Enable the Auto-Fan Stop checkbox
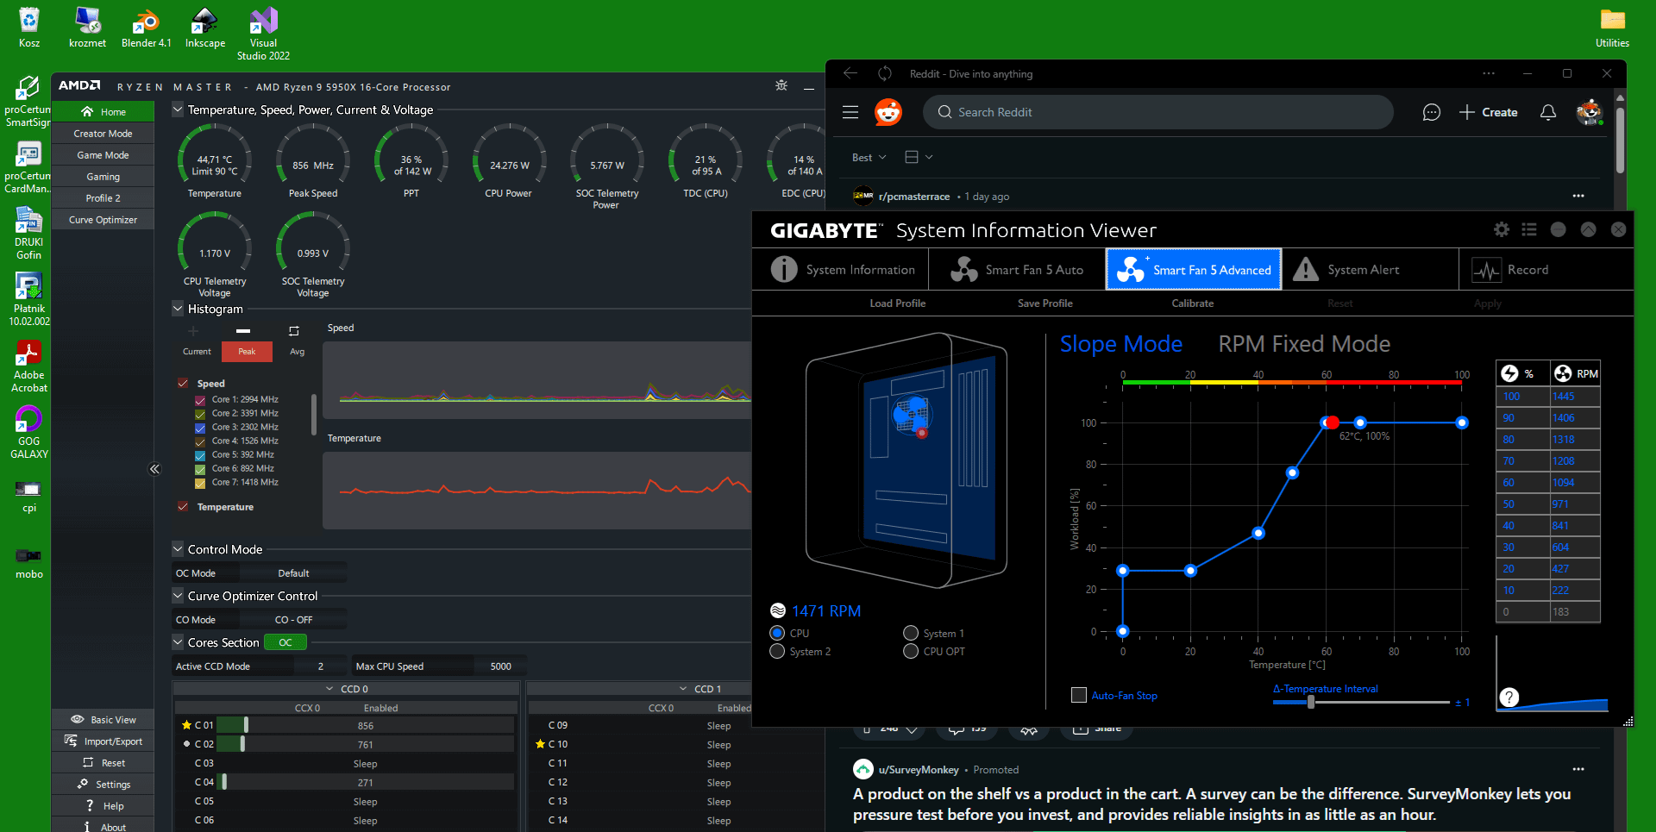Viewport: 1656px width, 832px height. coord(1079,695)
